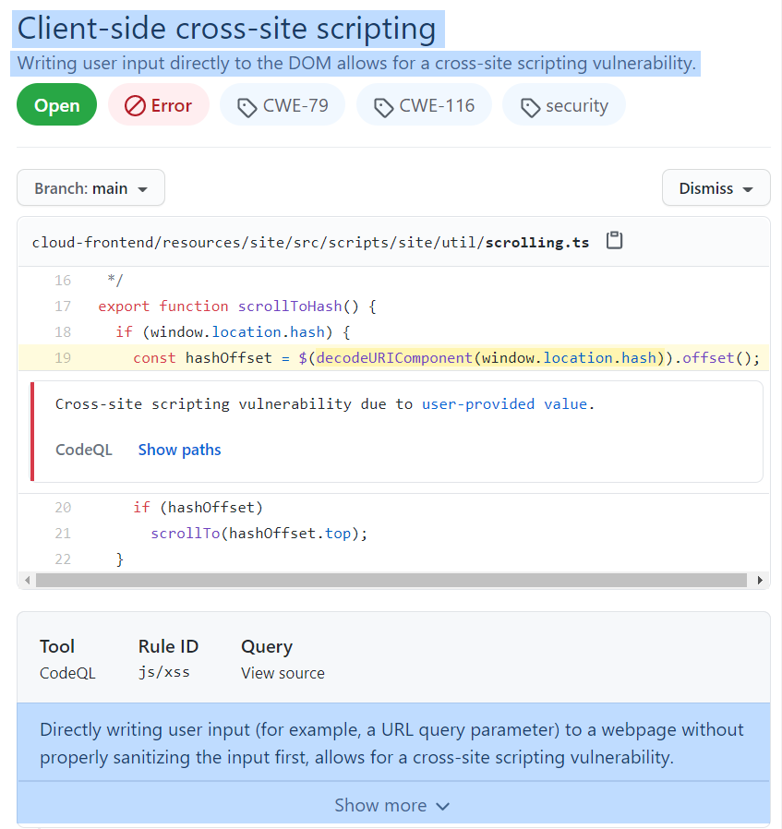Click the Client-side cross-site scripting title
This screenshot has height=829, width=782.
tap(227, 29)
